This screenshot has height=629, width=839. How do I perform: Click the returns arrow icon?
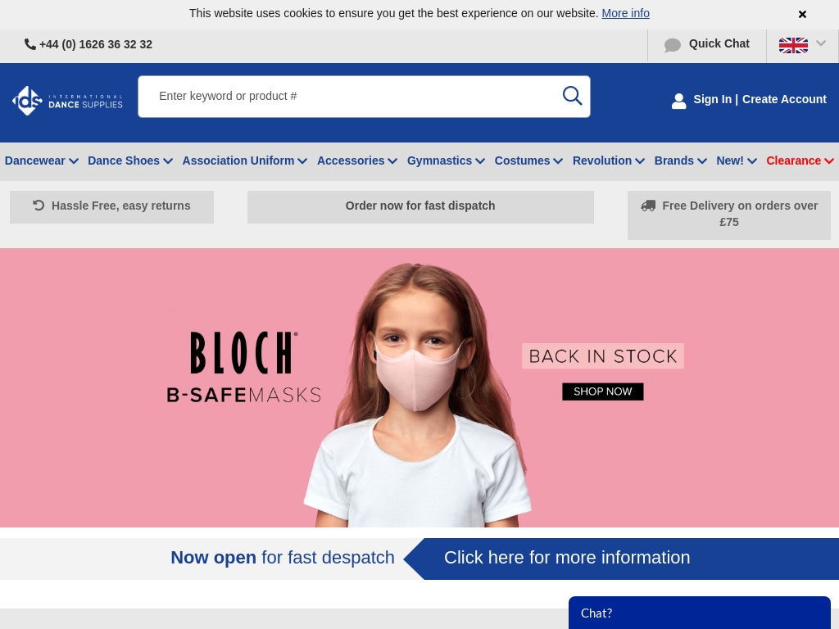click(39, 206)
